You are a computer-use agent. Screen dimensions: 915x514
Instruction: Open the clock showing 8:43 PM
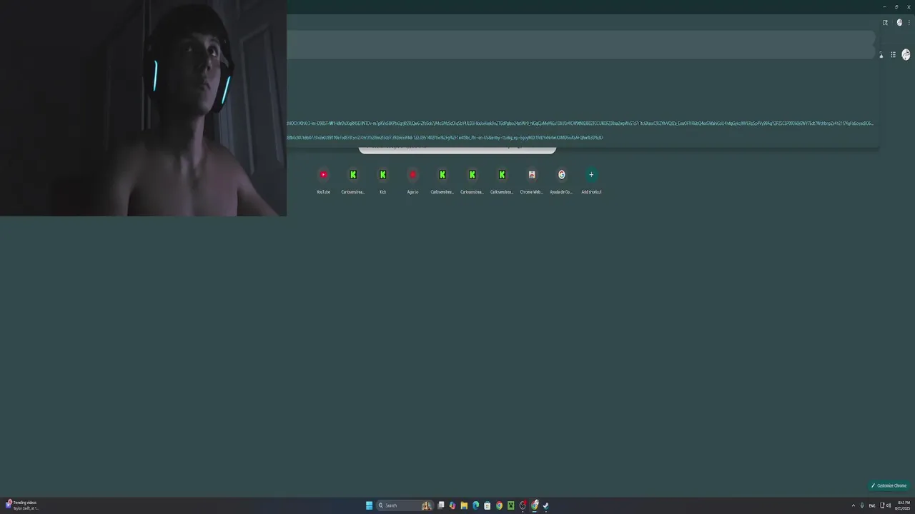903,505
